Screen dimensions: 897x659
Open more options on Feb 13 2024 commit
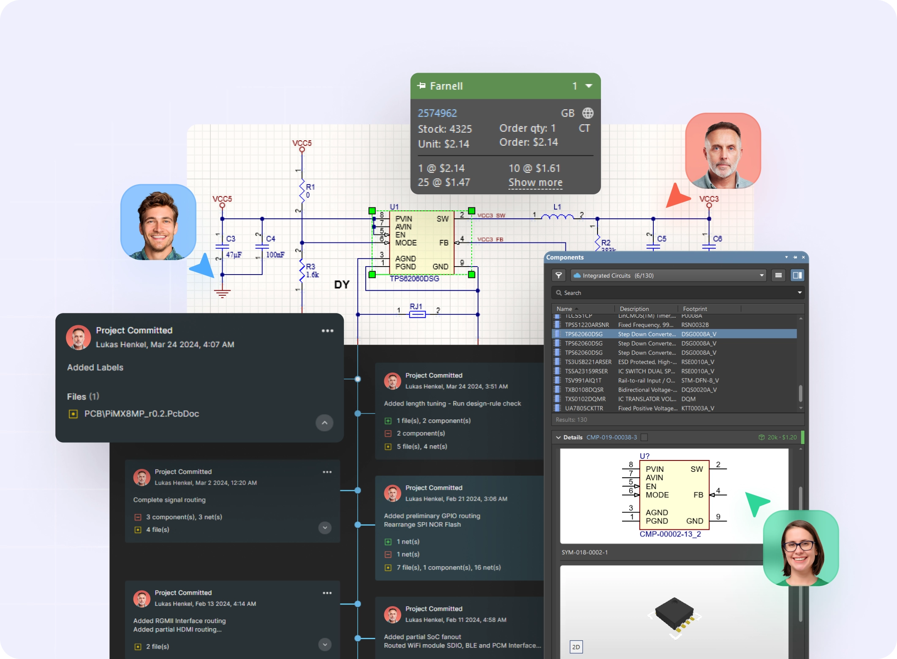click(x=327, y=593)
